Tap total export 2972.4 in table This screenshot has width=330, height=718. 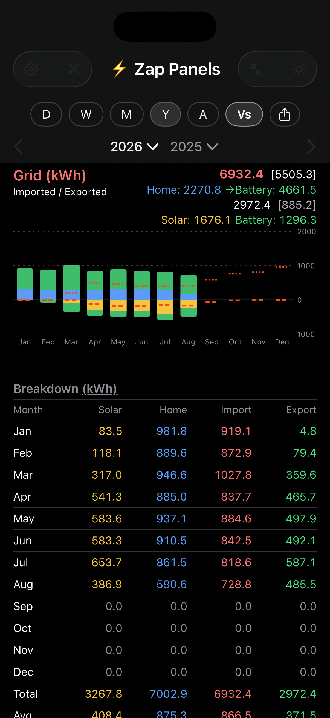[298, 694]
